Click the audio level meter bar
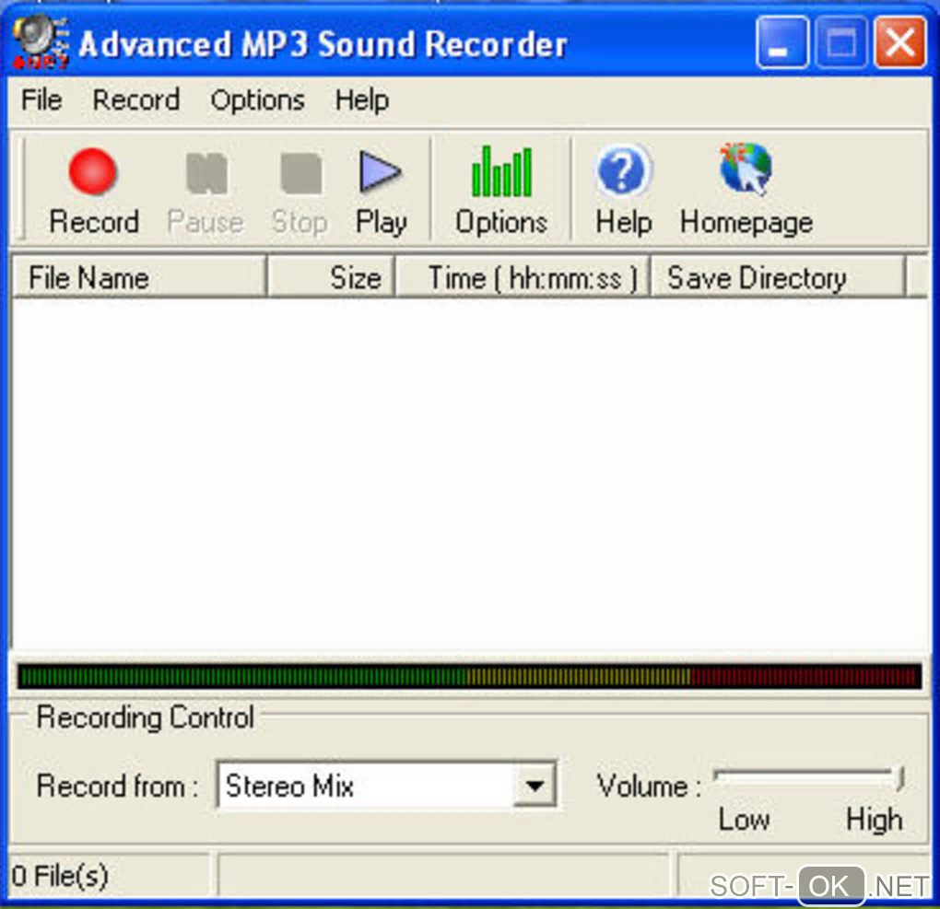Image resolution: width=940 pixels, height=909 pixels. 469,677
